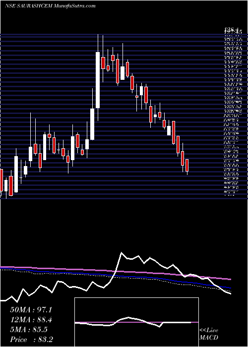Click the 'Price : 83.2' value
This screenshot has height=347, width=248.
tap(31, 340)
